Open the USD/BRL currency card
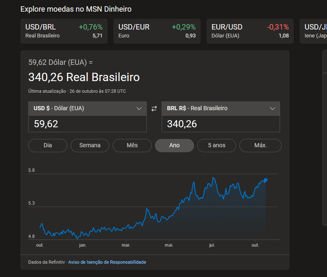Viewport: 327px width, 277px height. (x=64, y=31)
